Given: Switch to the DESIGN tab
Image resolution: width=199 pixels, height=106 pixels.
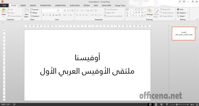Looking at the screenshot, I should [33, 6].
